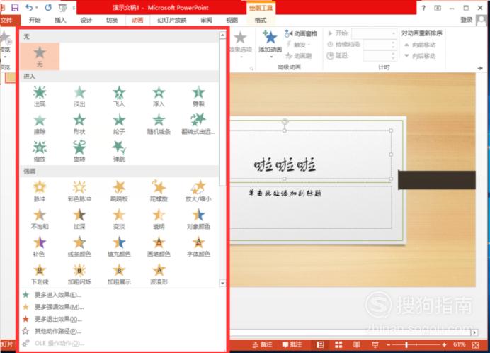Select the 无 (None) animation
490x353 pixels.
(40, 56)
